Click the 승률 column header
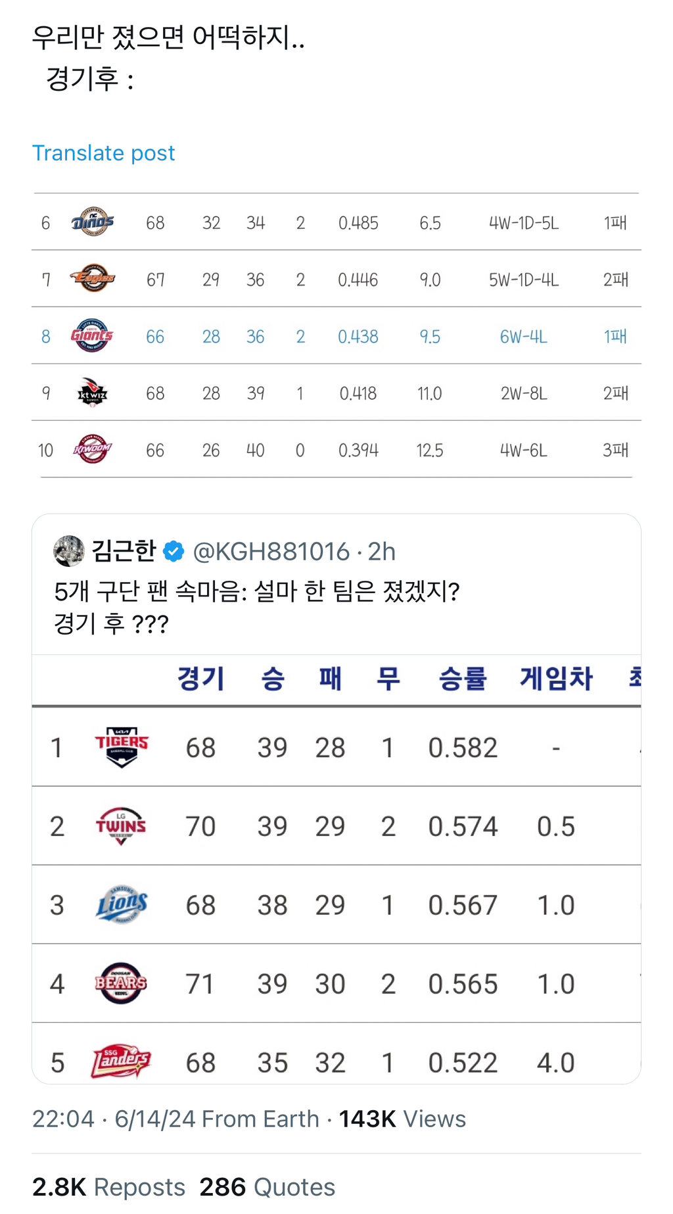This screenshot has height=1214, width=673. 463,679
